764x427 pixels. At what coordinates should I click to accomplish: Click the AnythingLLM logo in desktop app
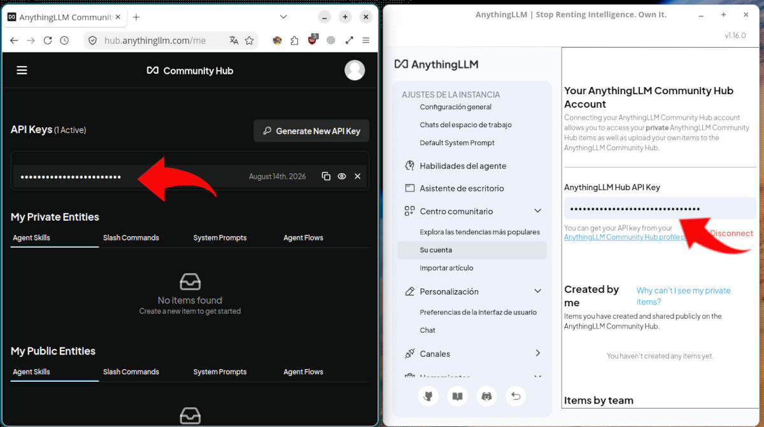(436, 64)
